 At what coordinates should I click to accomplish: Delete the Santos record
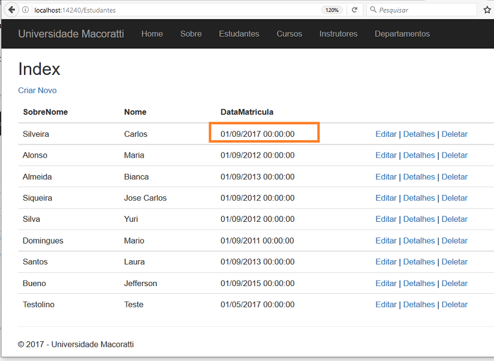(x=454, y=262)
